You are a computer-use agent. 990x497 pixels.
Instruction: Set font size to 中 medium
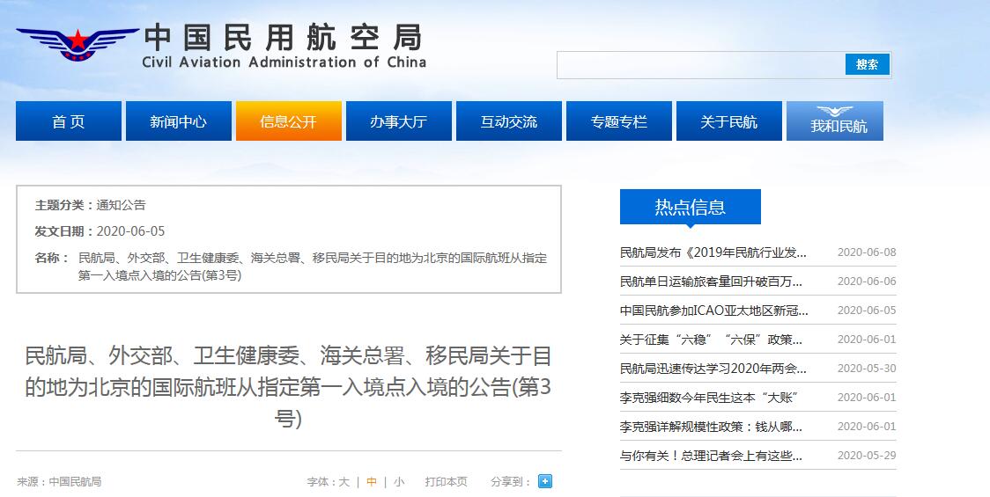(x=372, y=482)
